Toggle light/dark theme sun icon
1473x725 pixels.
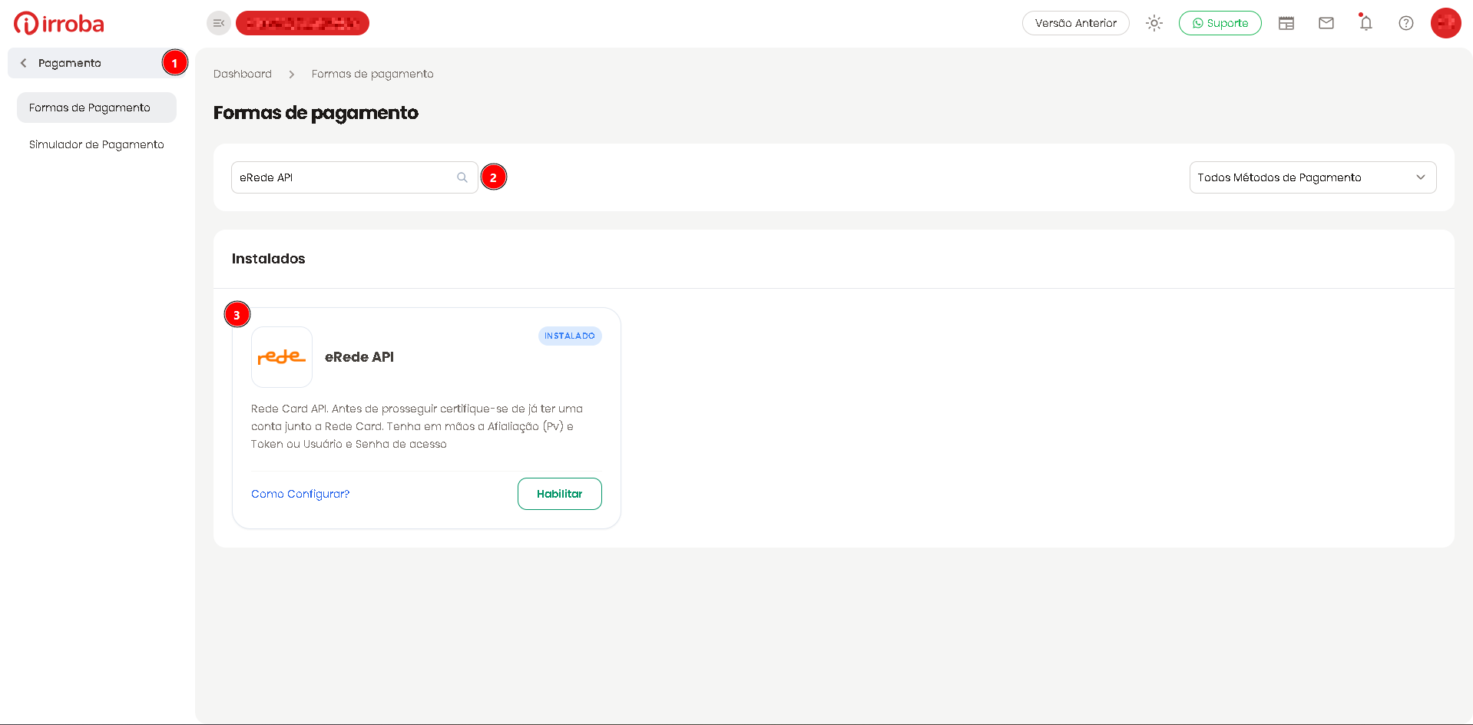pyautogui.click(x=1154, y=23)
